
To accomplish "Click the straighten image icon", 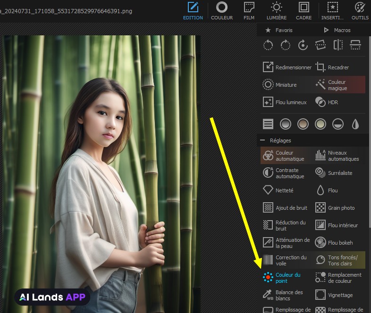I will [x=320, y=45].
